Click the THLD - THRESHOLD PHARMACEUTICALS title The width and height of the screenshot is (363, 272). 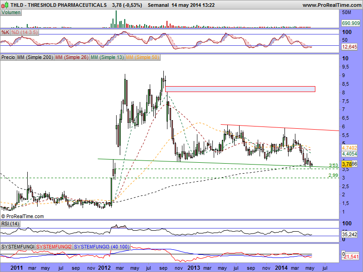[59, 5]
